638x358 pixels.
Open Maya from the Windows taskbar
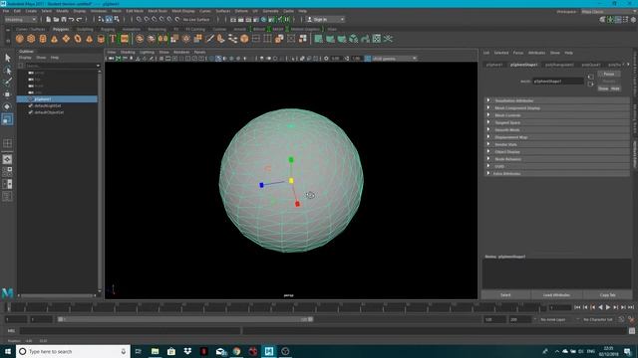pyautogui.click(x=269, y=351)
